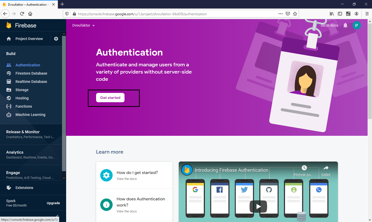This screenshot has width=372, height=222.
Task: Open the account avatar marked P
Action: click(x=357, y=25)
